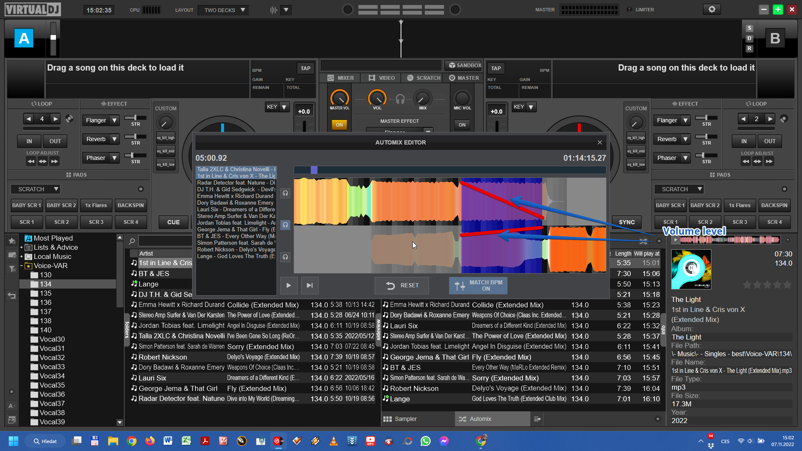Enable SYNC on deck B
The height and width of the screenshot is (451, 802).
627,222
